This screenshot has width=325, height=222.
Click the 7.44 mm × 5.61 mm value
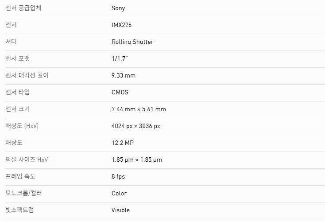(x=139, y=109)
